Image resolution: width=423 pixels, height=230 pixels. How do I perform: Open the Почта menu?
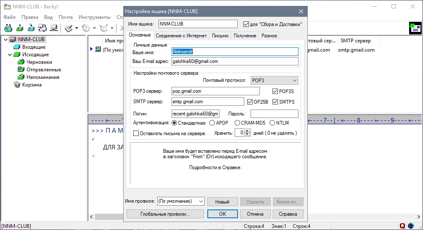click(66, 17)
